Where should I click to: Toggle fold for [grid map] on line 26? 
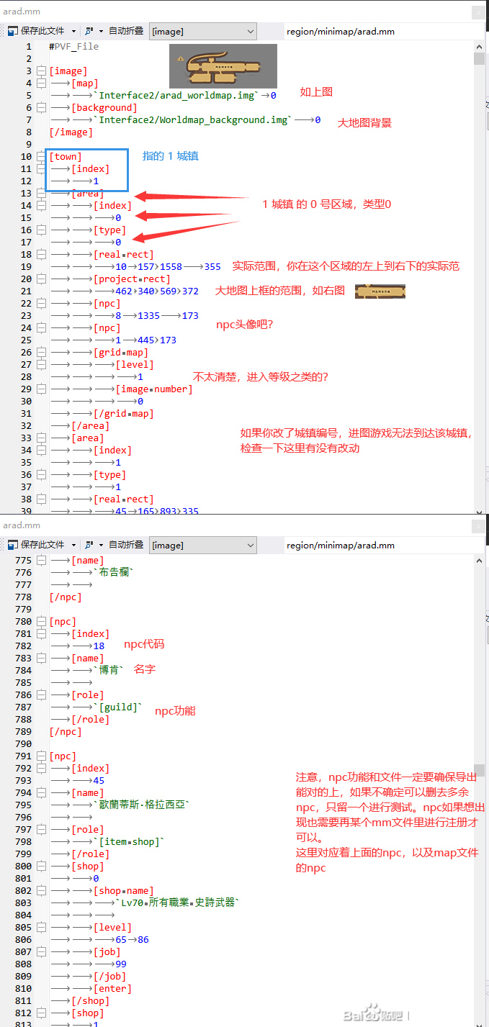pyautogui.click(x=41, y=353)
